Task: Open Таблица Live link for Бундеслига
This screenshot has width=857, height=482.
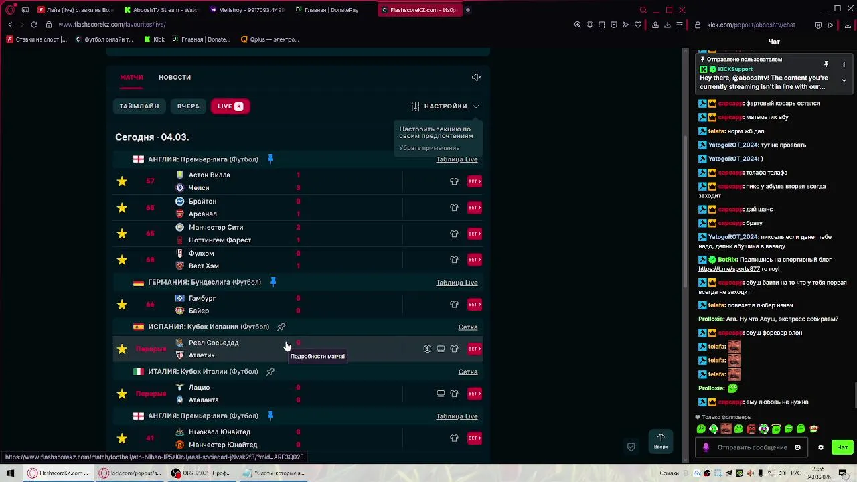Action: coord(457,283)
